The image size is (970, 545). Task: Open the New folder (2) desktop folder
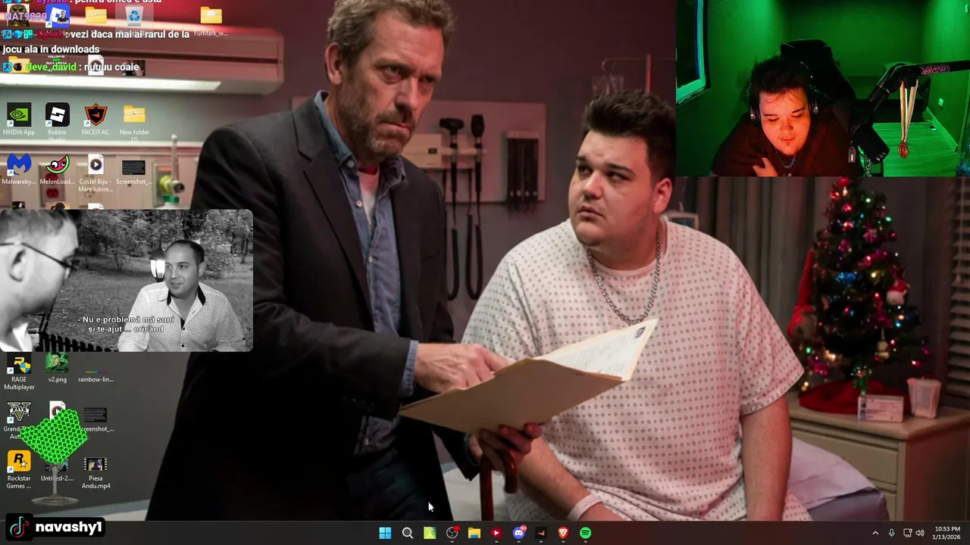point(134,121)
